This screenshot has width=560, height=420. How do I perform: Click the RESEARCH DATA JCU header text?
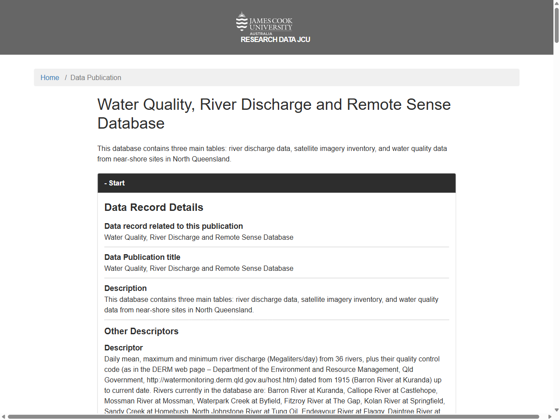[274, 39]
